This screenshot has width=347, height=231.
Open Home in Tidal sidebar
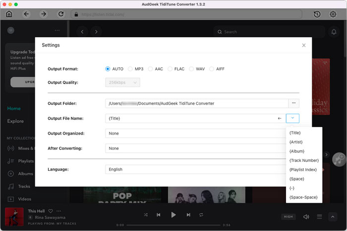point(14,108)
